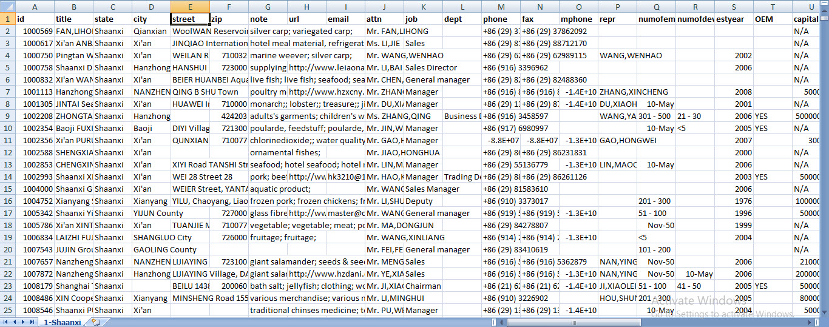Click the next sheet navigation arrow
The image size is (829, 327).
pyautogui.click(x=23, y=322)
